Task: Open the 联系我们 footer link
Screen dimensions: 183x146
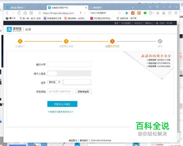Action: 84,140
